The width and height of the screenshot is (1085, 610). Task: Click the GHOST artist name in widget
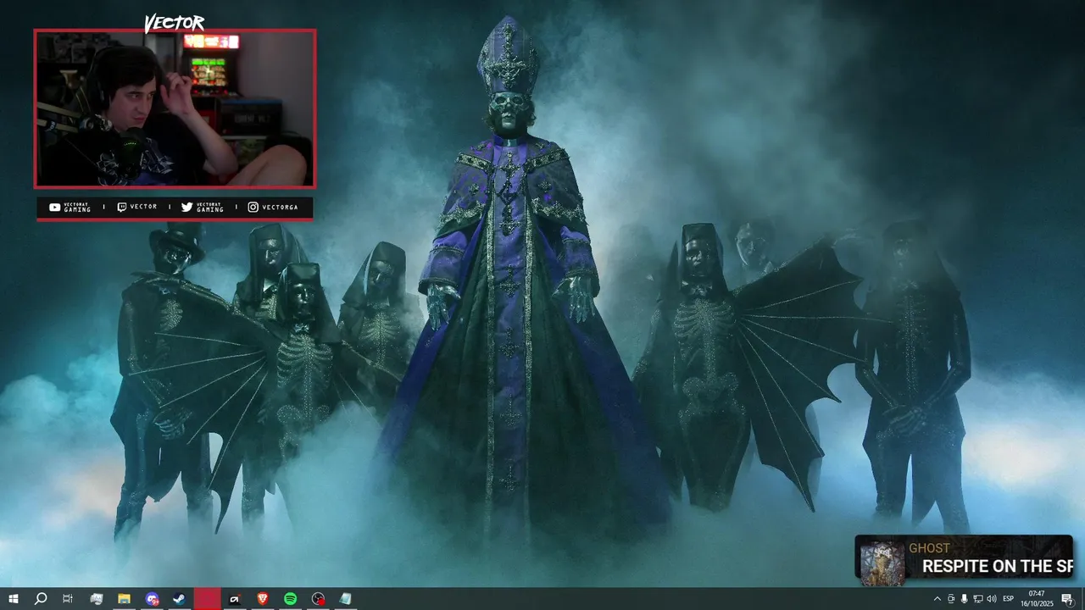tap(930, 548)
